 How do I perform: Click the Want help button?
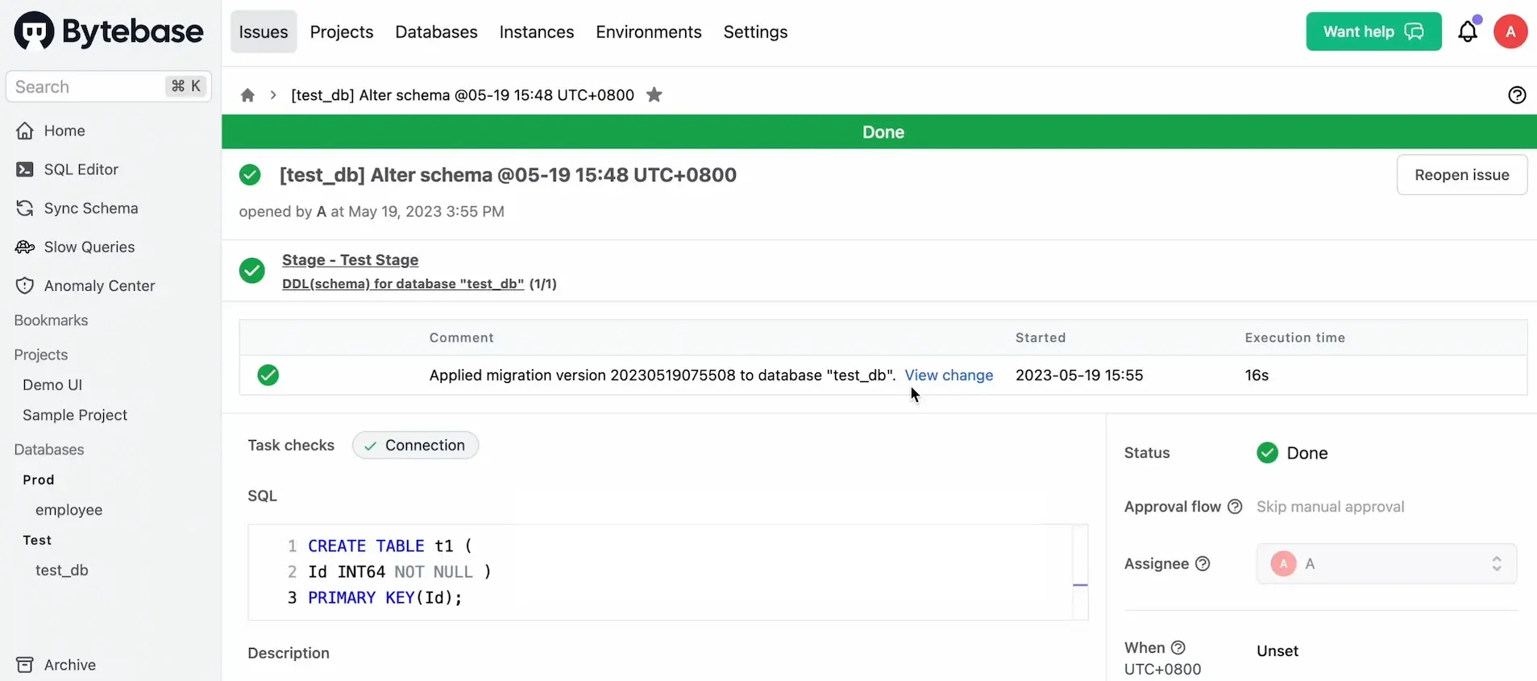pos(1373,31)
